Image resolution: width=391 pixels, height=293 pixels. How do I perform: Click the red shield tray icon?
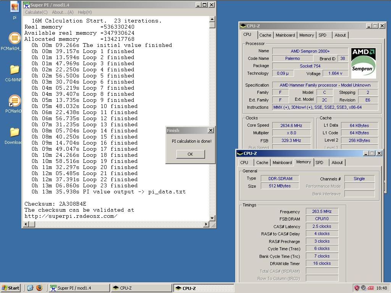357,288
